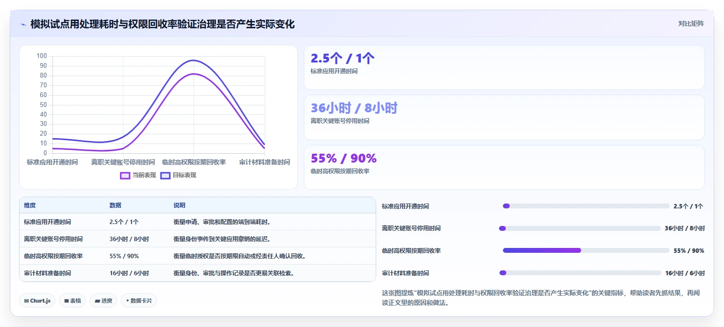724x327 pixels.
Task: Click table cell 标准应用开通时间
Action: (x=47, y=222)
